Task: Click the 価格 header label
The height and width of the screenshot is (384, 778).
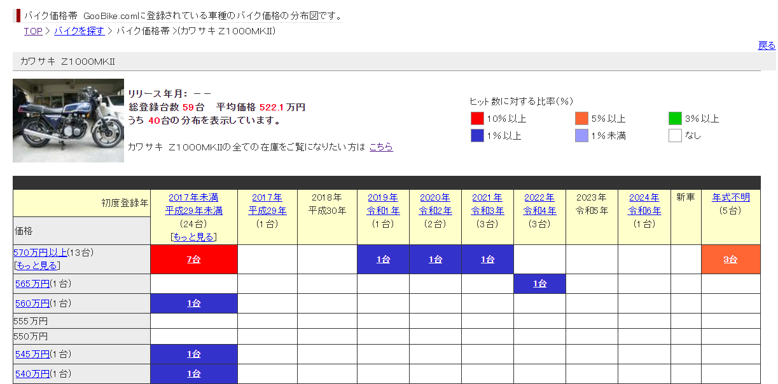Action: click(x=22, y=230)
